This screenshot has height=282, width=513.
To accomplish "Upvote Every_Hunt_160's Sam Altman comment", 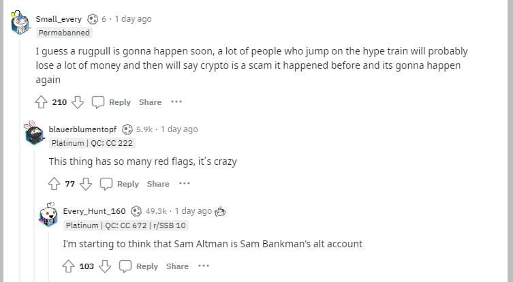I will click(x=68, y=266).
